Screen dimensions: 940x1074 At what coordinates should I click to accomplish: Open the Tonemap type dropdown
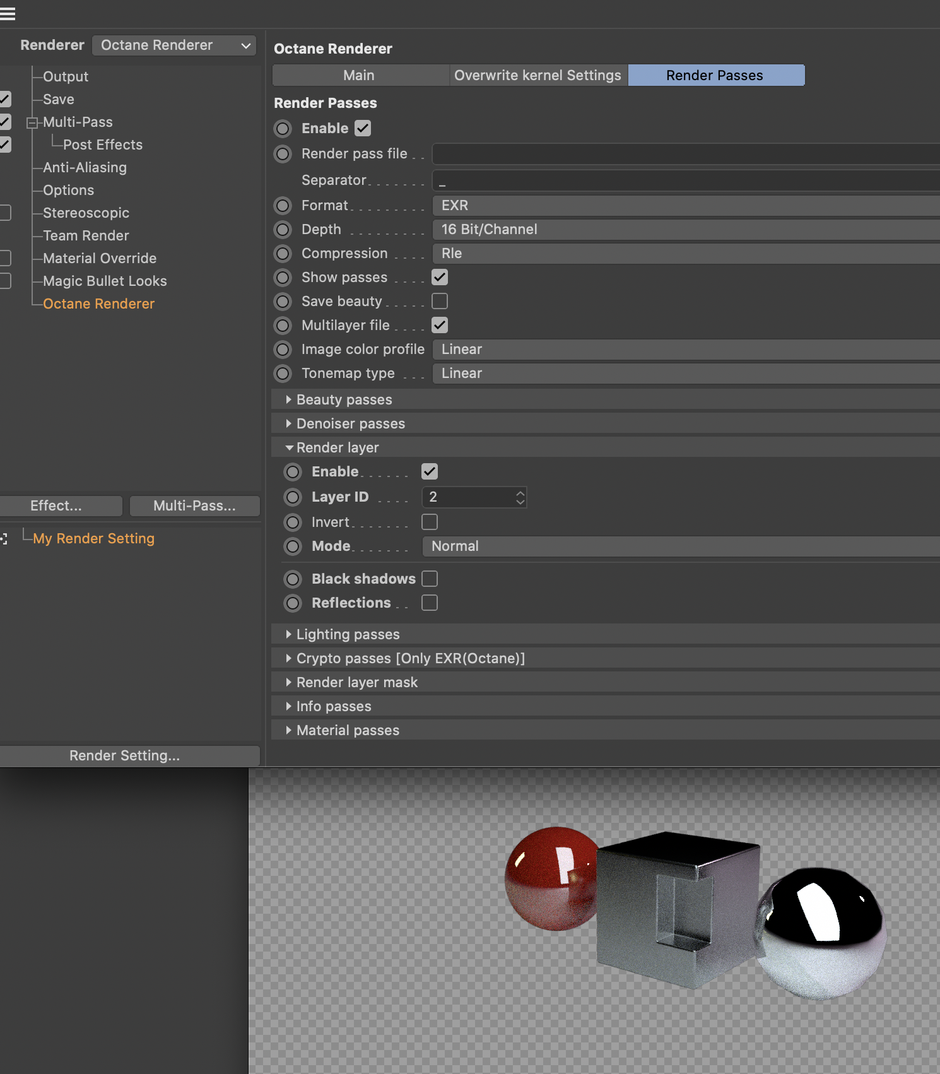[x=686, y=374]
